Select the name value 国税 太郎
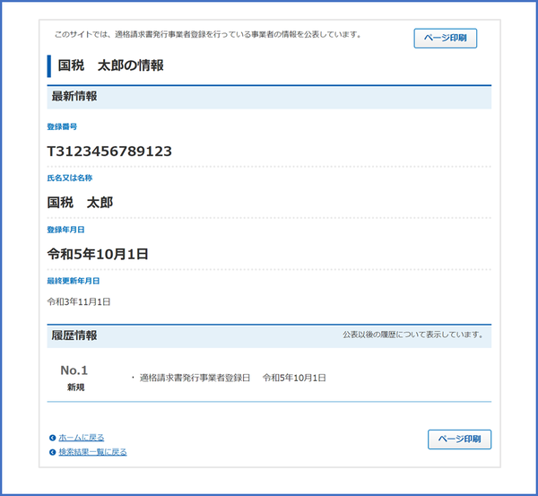This screenshot has width=538, height=496. [80, 203]
